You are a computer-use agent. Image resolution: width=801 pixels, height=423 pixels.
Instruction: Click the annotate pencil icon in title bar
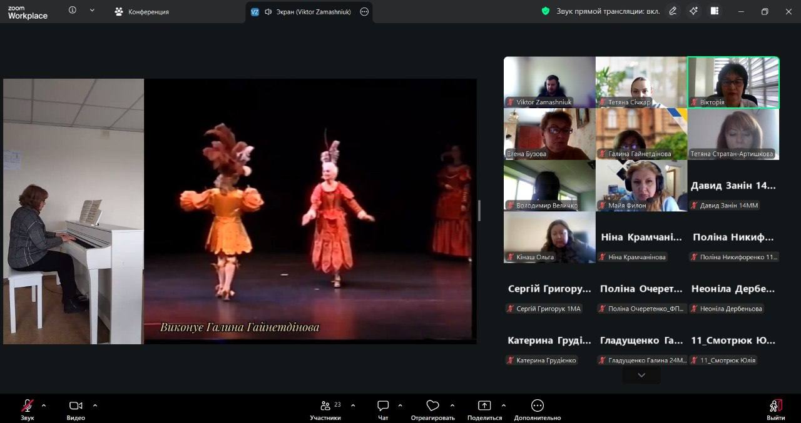[673, 11]
